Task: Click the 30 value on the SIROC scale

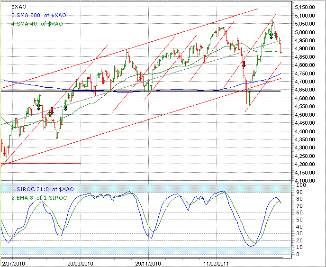Action: (299, 233)
